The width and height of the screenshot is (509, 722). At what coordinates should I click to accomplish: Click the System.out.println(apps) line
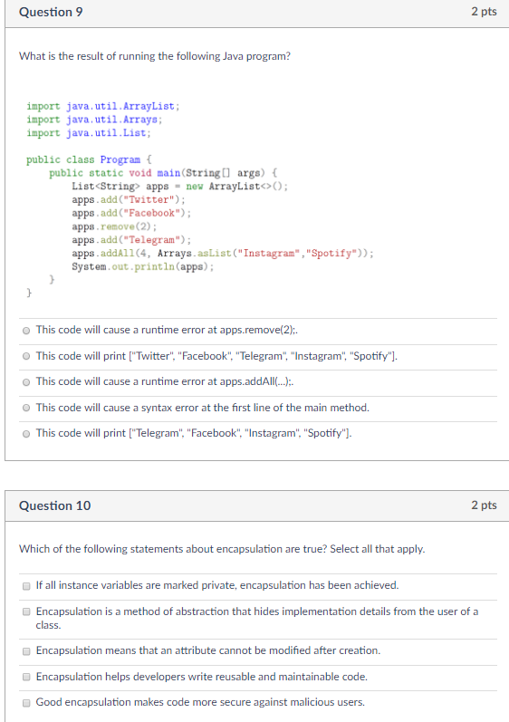(143, 266)
